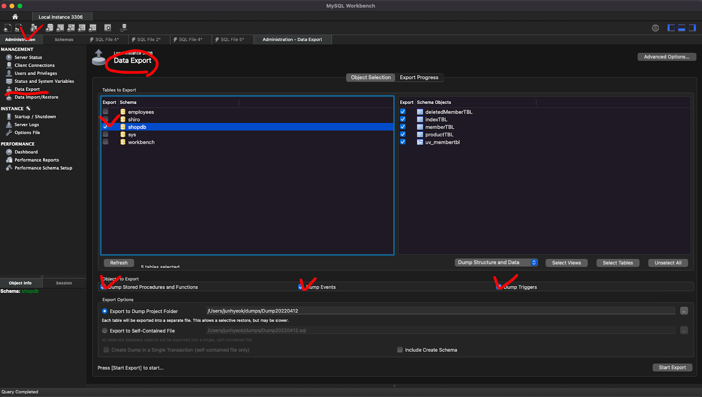The width and height of the screenshot is (702, 397).
Task: Open Advanced Options dialog
Action: pos(666,57)
